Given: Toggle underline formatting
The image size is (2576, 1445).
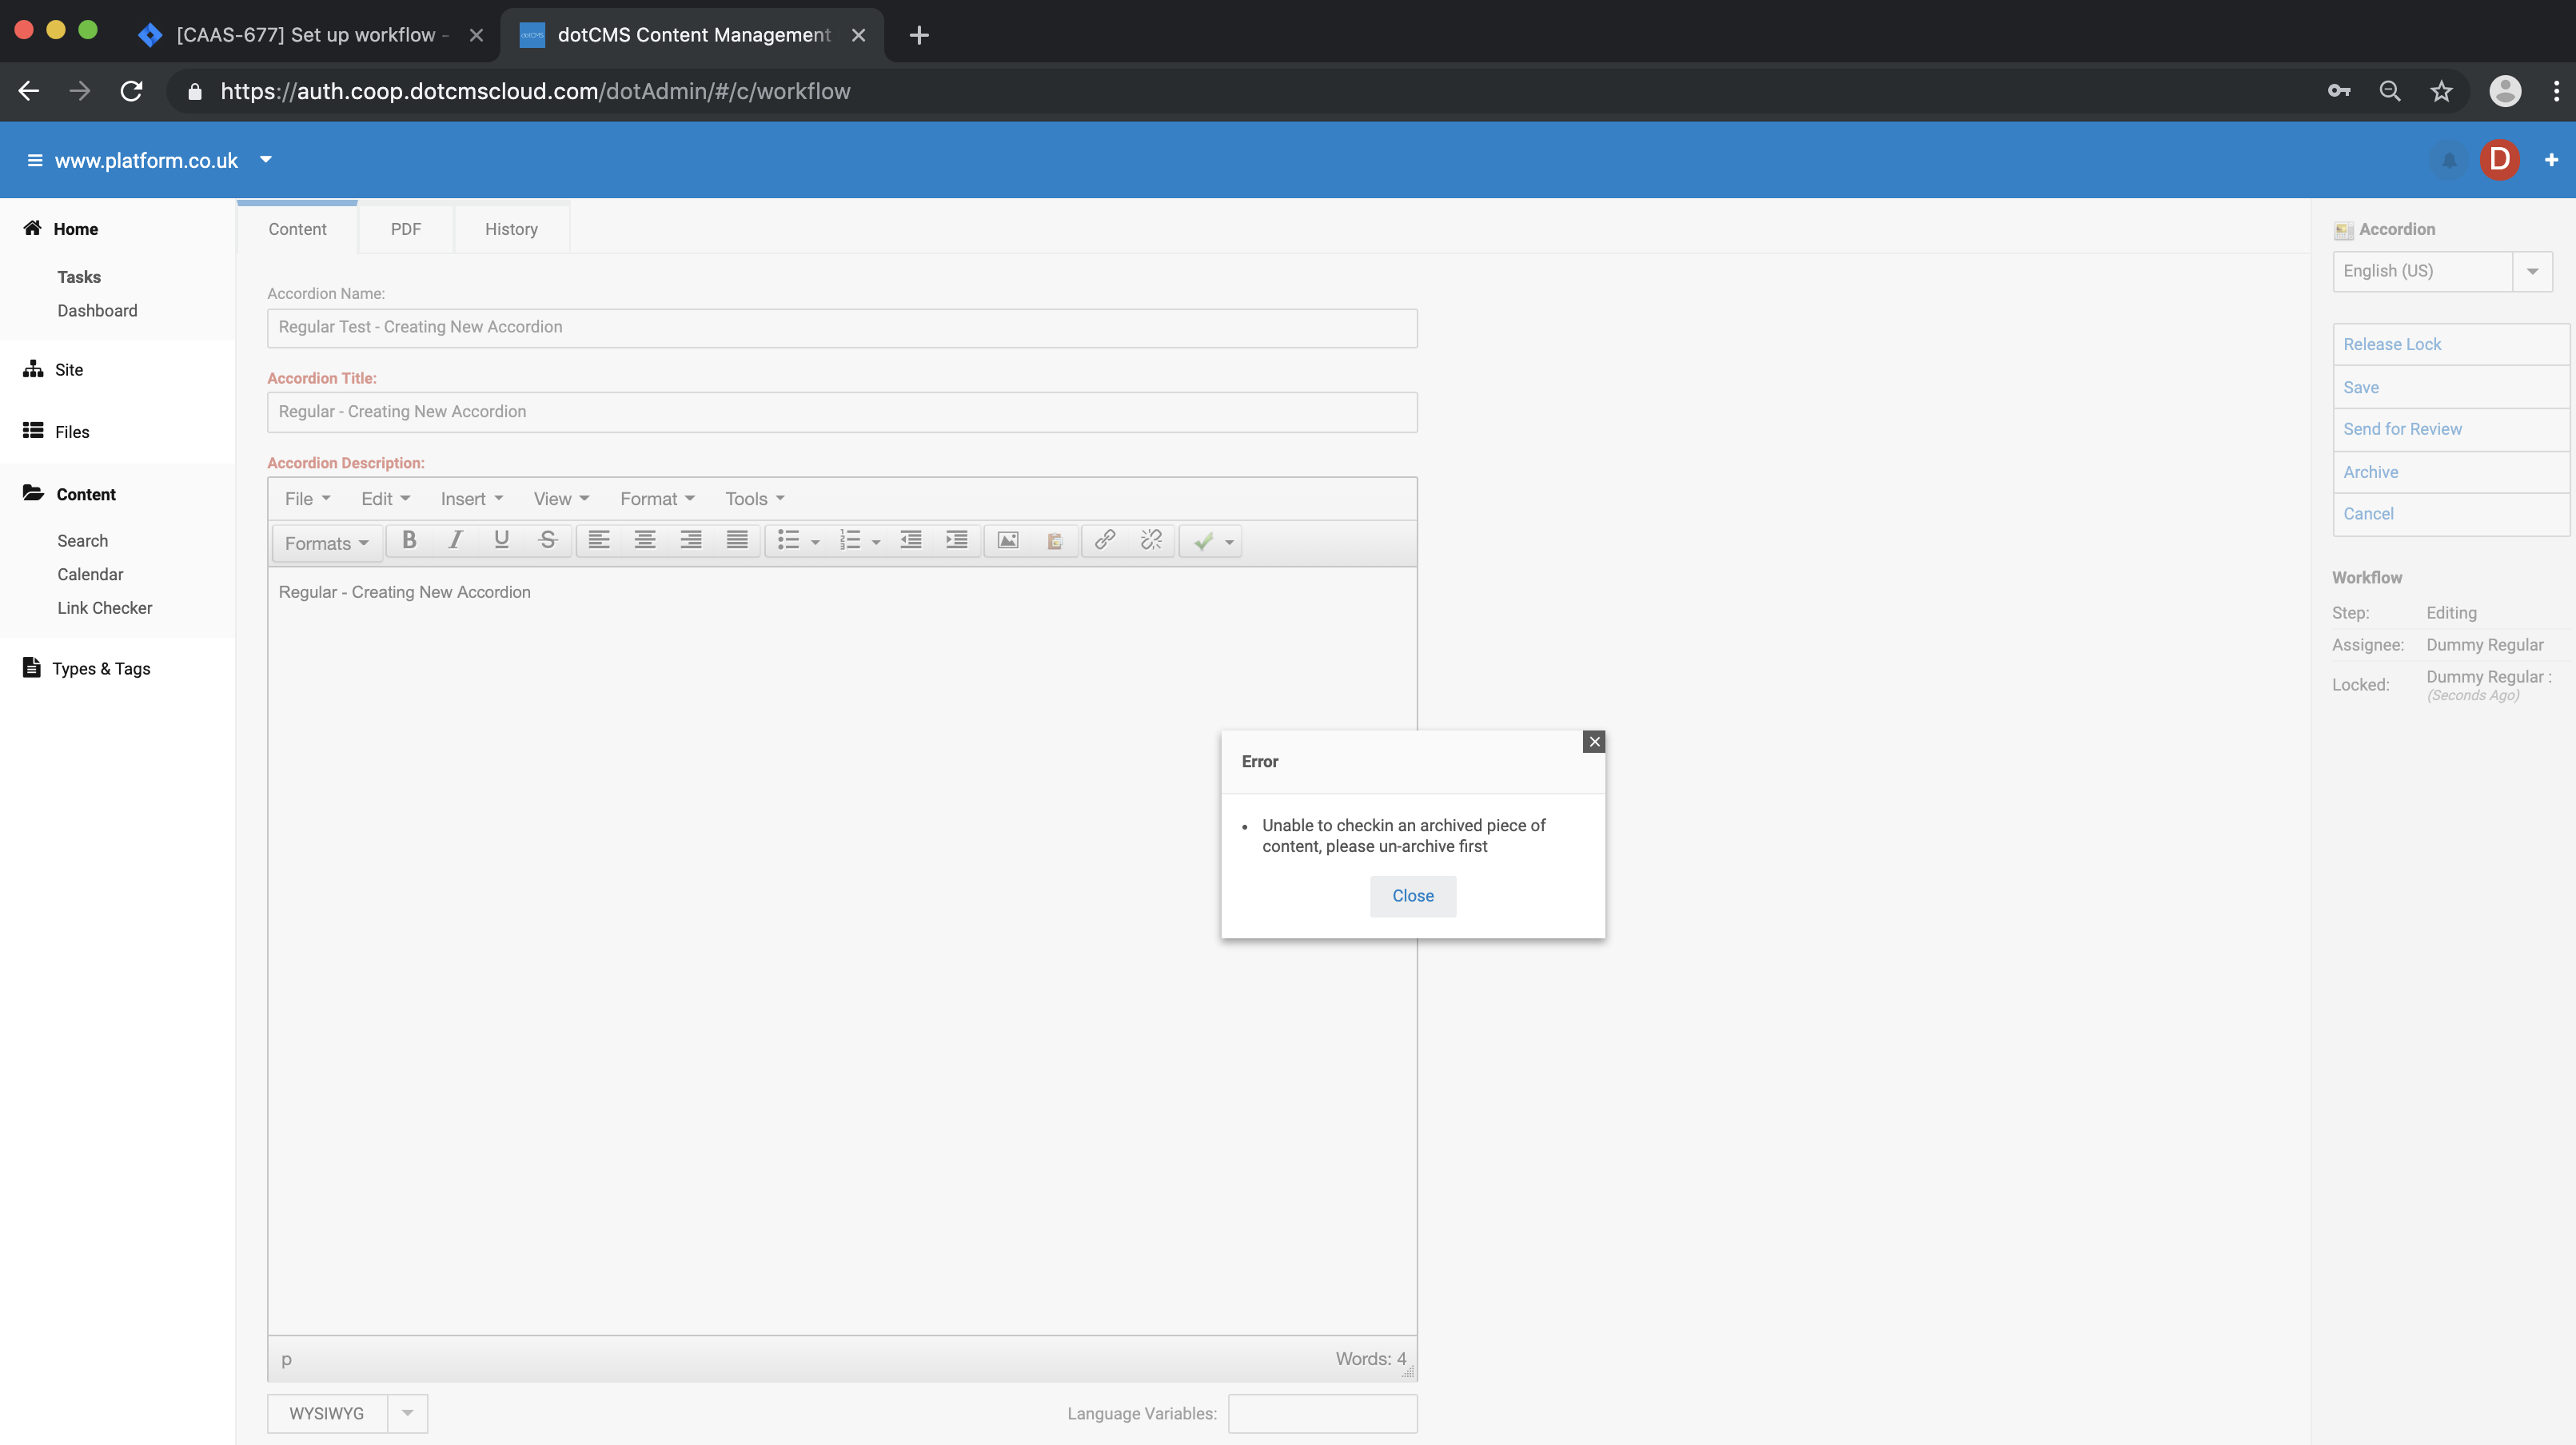Looking at the screenshot, I should [501, 540].
